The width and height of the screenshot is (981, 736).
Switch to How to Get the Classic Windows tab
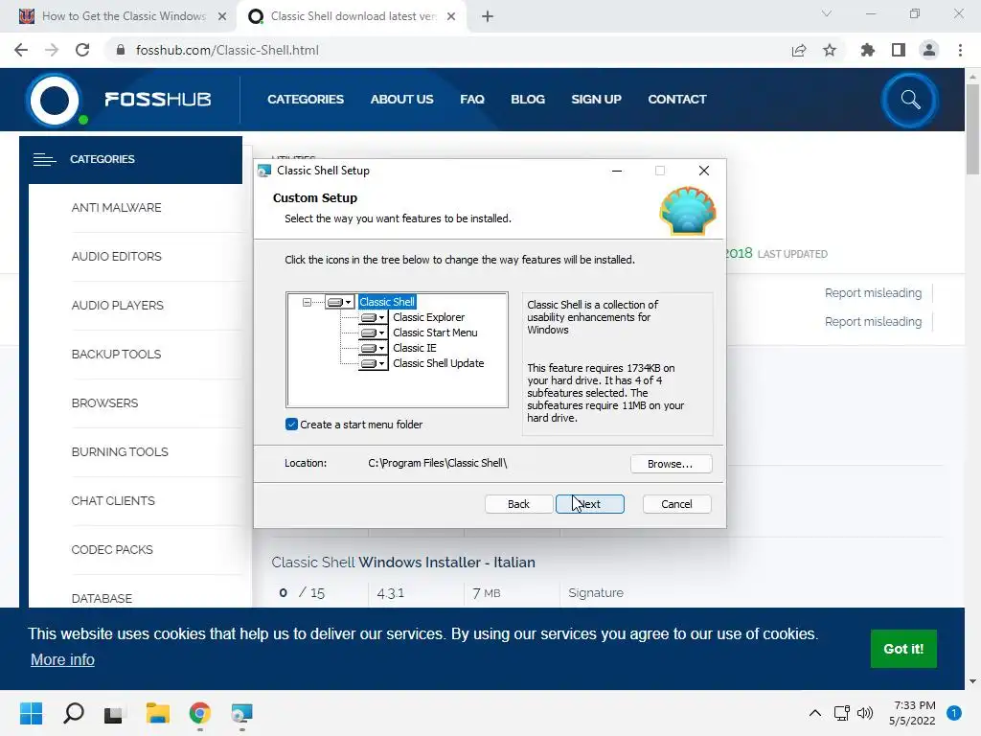click(124, 16)
